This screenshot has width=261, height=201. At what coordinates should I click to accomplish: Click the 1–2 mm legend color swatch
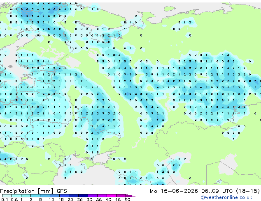pos(26,196)
